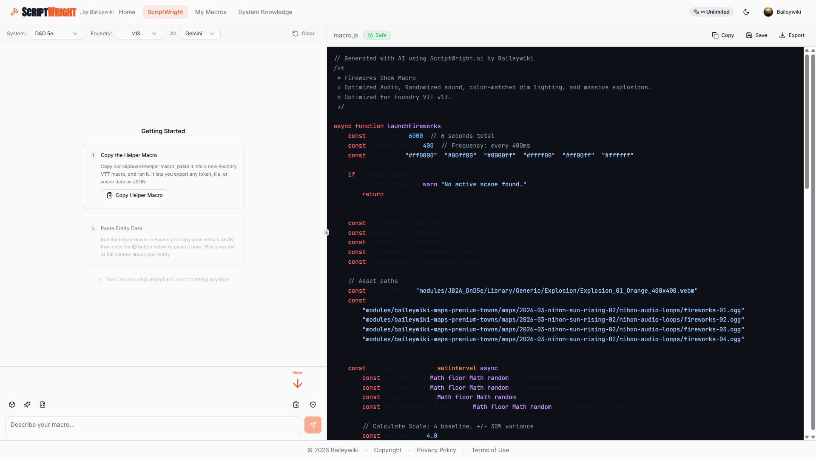Click the sparkles icon above the macro input
Viewport: 816px width, 459px height.
(27, 405)
